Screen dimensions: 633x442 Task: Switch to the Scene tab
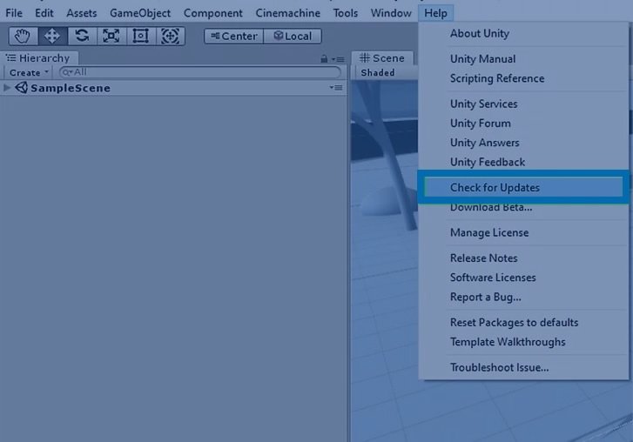tap(382, 58)
